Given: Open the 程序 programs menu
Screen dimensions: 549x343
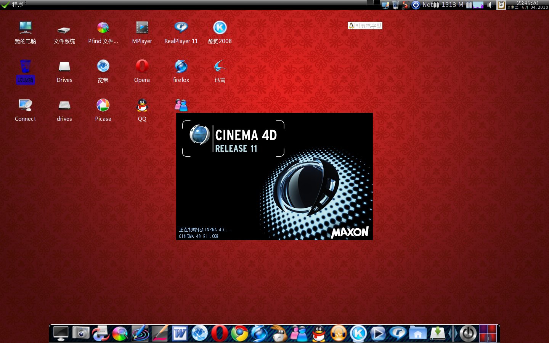Looking at the screenshot, I should pyautogui.click(x=13, y=5).
